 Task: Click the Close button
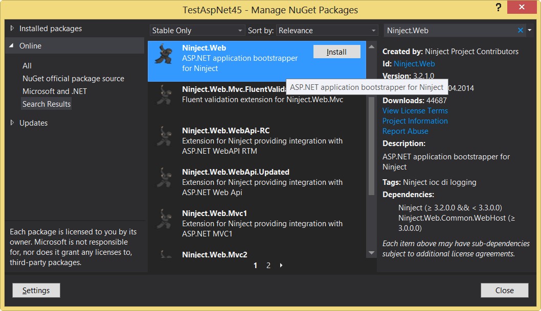[504, 291]
